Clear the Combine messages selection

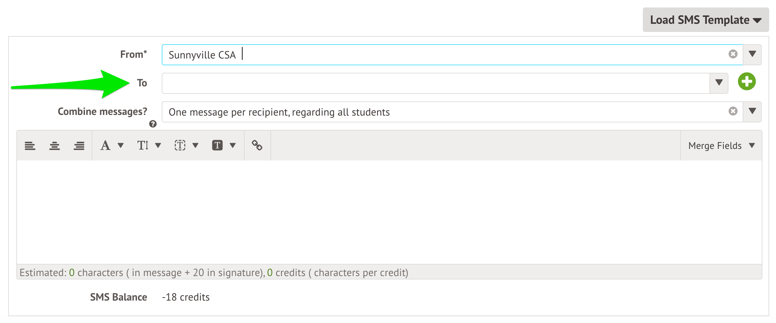point(733,111)
